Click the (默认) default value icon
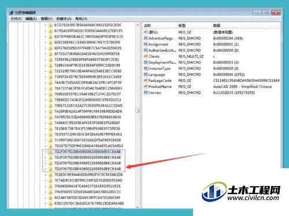The height and width of the screenshot is (216, 289). tap(146, 32)
